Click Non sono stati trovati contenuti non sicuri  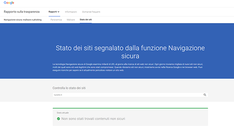pos(93,119)
